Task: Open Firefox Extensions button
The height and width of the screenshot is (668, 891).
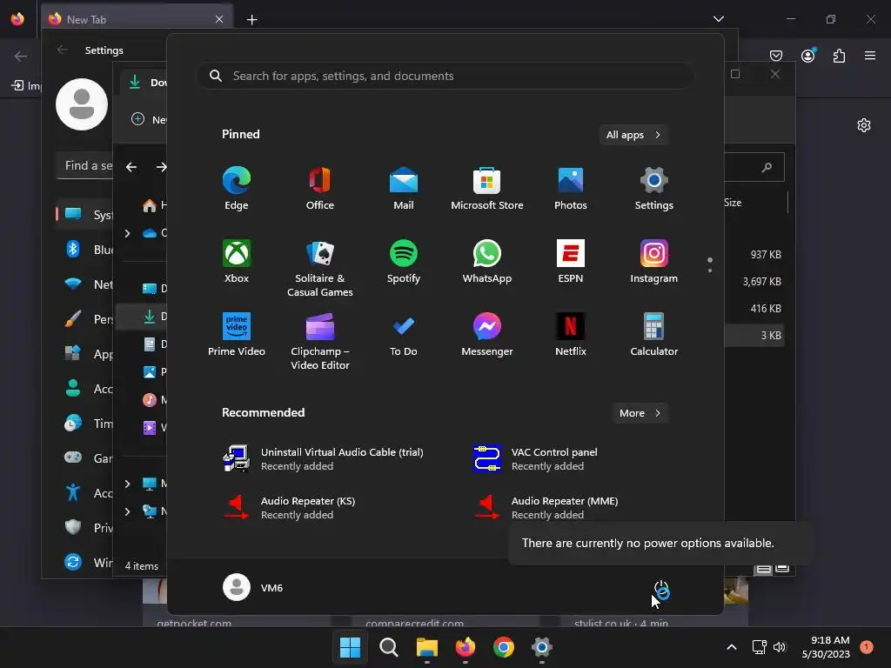Action: coord(840,56)
